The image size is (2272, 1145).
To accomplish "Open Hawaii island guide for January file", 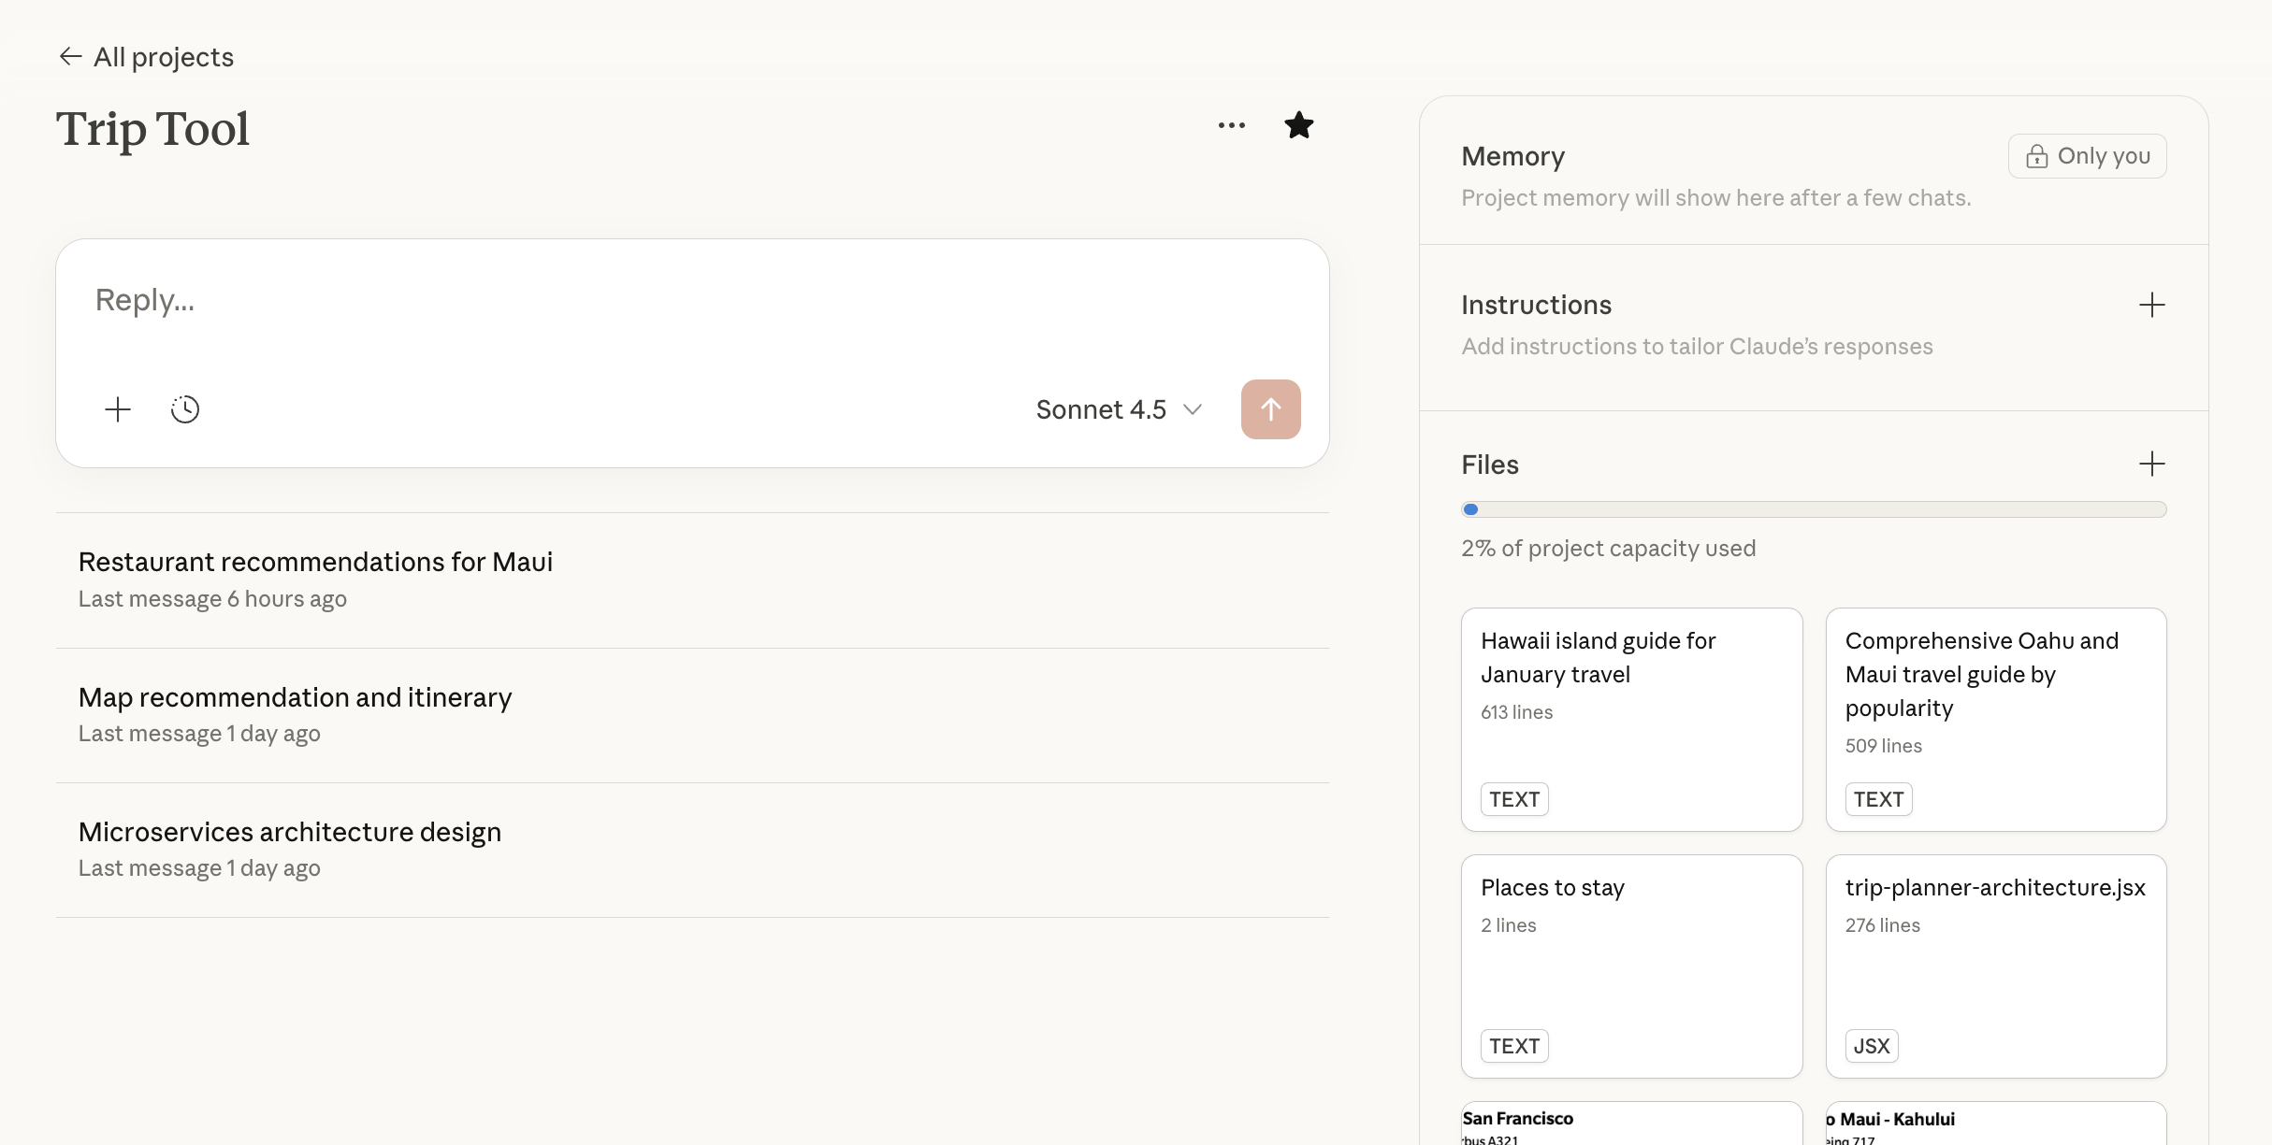I will (x=1631, y=719).
